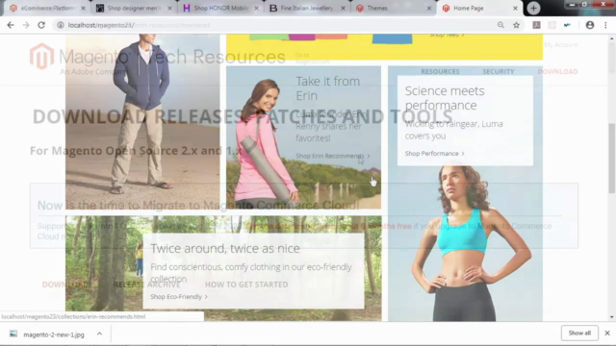Image resolution: width=616 pixels, height=346 pixels.
Task: Open a new browser tab
Action: click(x=533, y=9)
